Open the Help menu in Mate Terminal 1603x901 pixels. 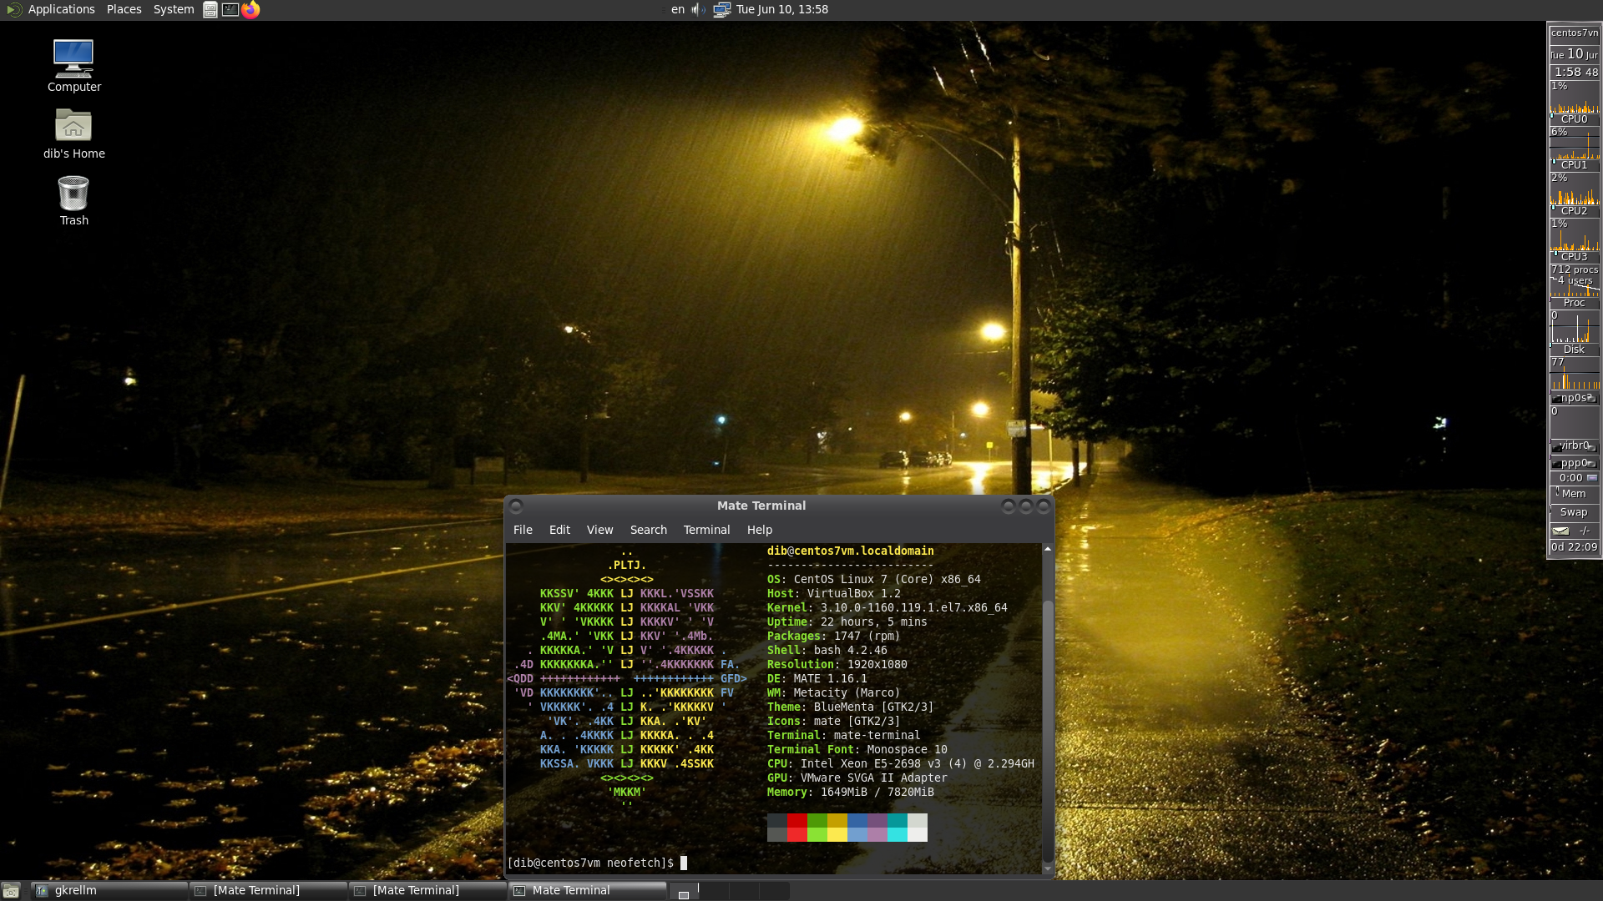(x=760, y=530)
